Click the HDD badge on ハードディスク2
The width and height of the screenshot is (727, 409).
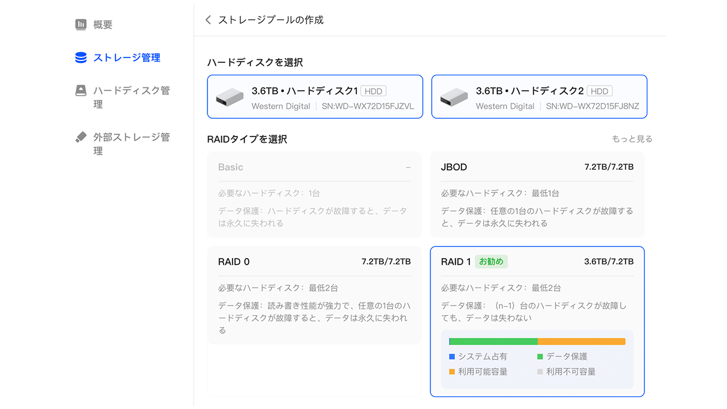pyautogui.click(x=599, y=91)
